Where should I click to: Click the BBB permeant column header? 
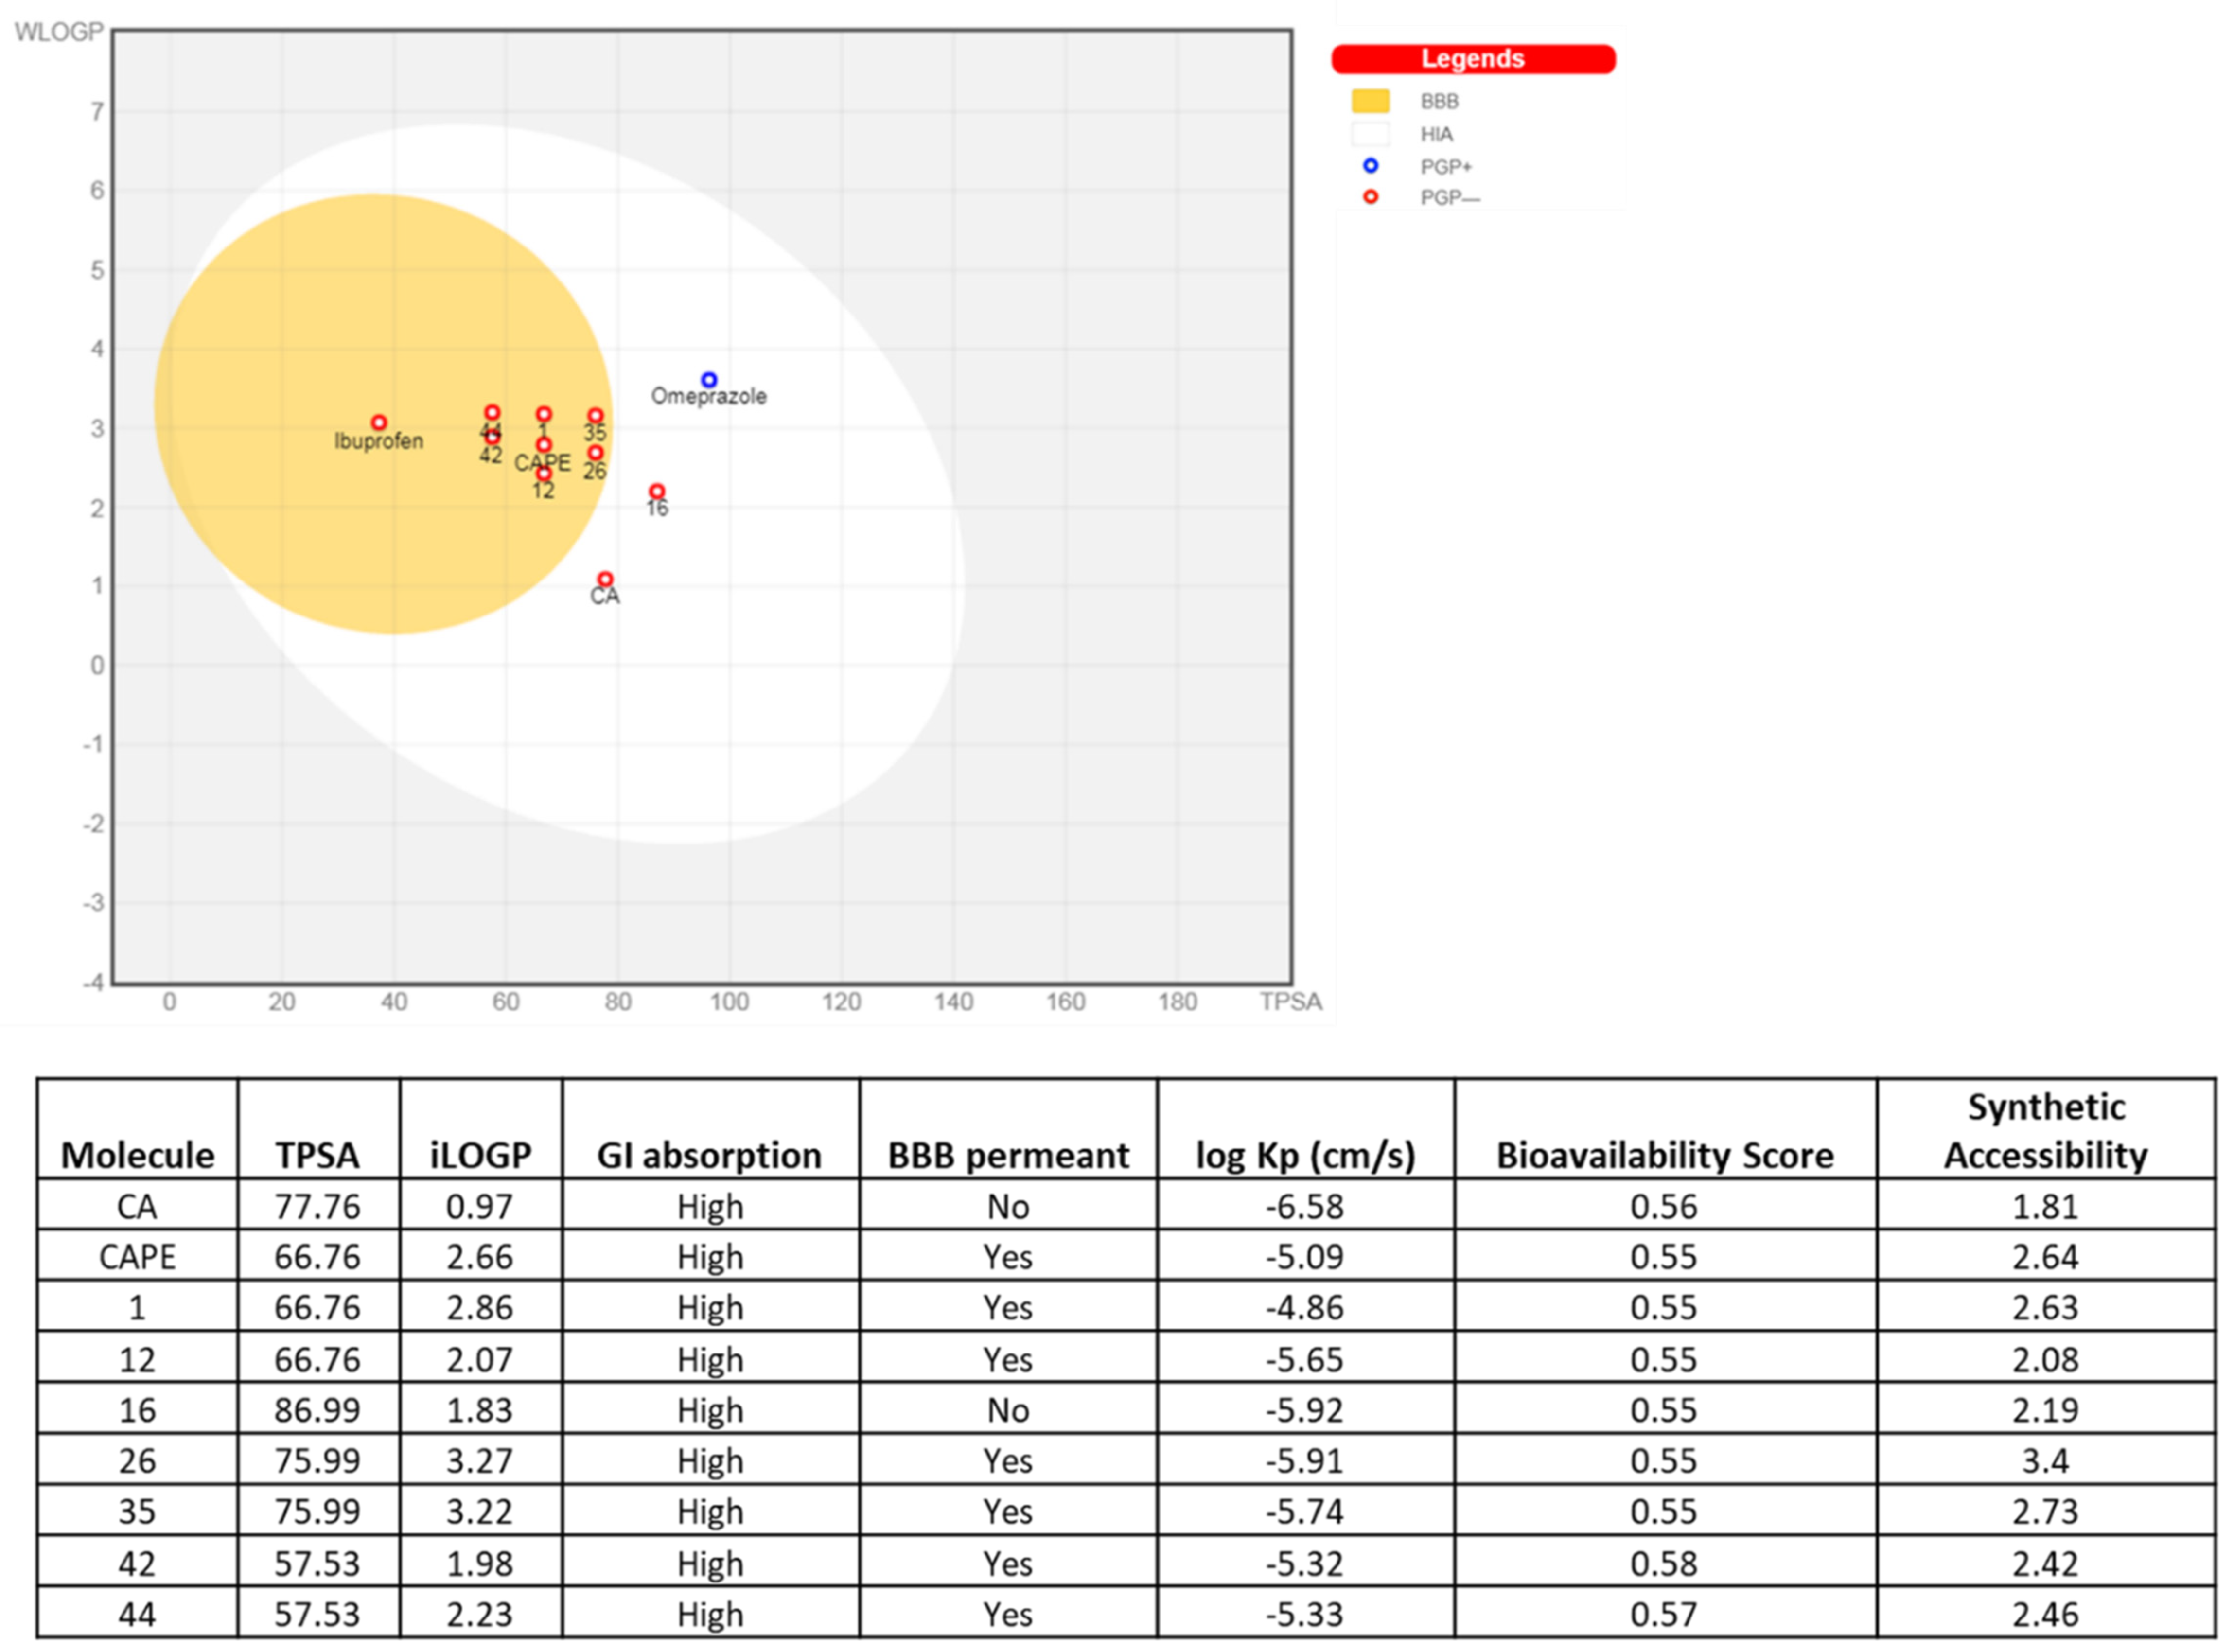(x=1007, y=1154)
